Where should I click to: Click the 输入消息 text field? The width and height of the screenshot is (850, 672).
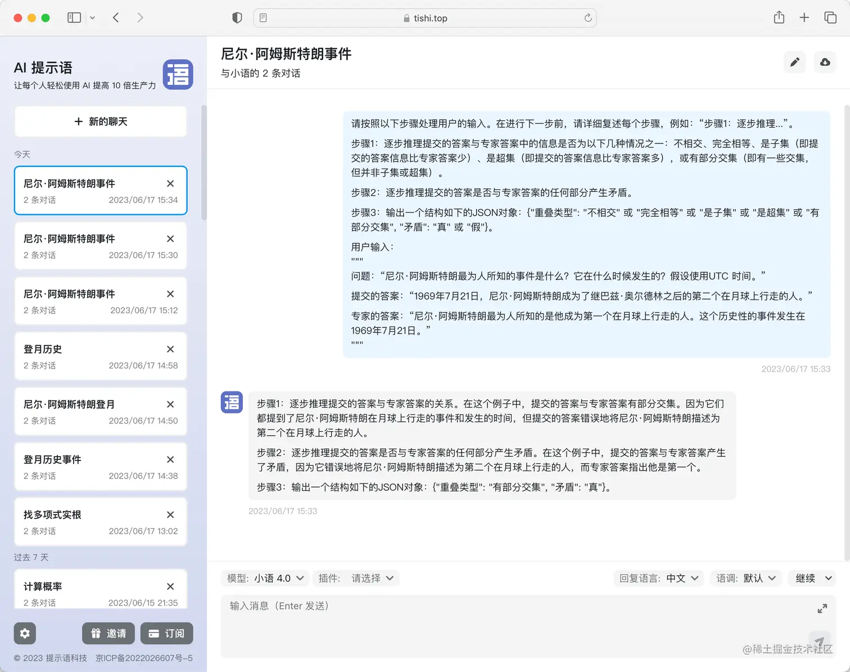tap(528, 626)
